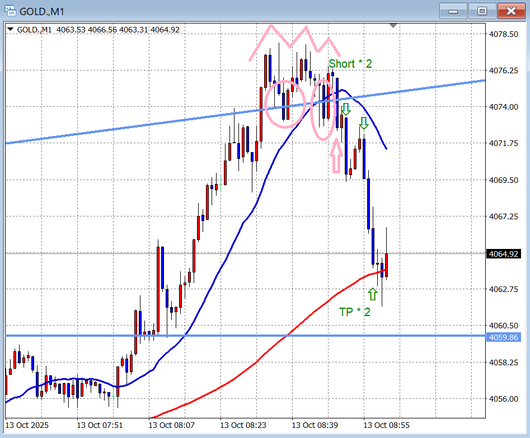Maximize the GOLD.,M1 chart window
530x438 pixels.
pyautogui.click(x=482, y=11)
